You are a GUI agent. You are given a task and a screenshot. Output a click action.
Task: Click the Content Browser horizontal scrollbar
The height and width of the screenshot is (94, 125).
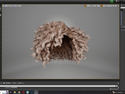pyautogui.click(x=14, y=87)
